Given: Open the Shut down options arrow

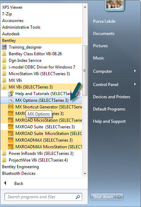Looking at the screenshot, I should tap(119, 197).
